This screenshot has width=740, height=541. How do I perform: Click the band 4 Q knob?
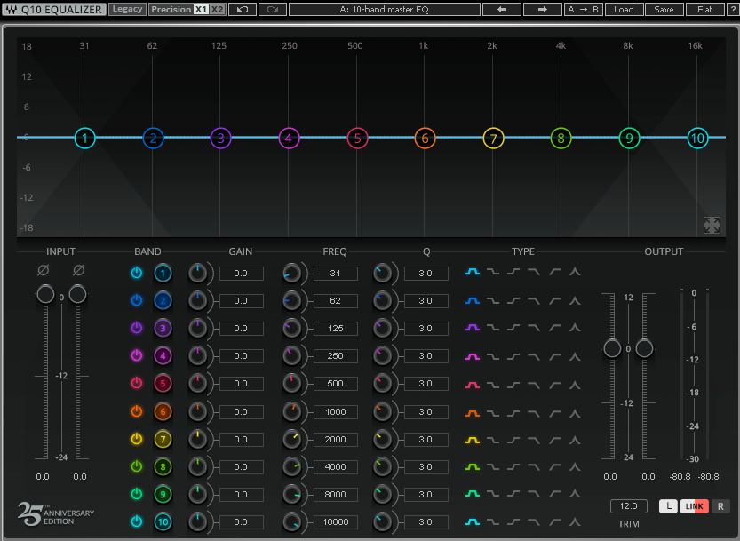click(x=382, y=356)
